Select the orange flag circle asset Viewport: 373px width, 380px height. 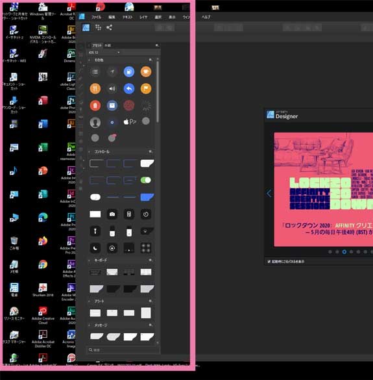[x=146, y=89]
